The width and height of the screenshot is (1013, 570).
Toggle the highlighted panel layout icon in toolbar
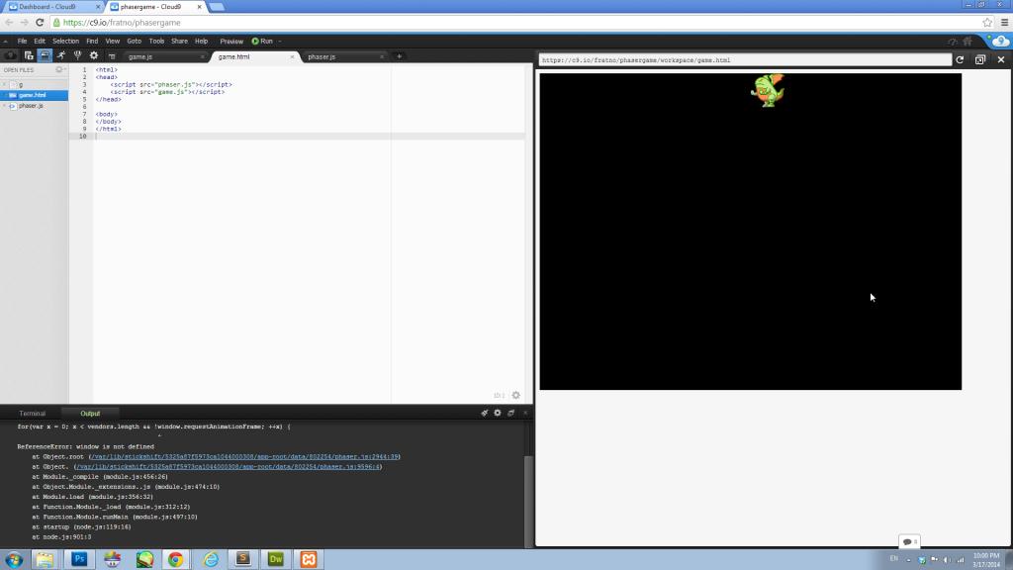coord(45,55)
